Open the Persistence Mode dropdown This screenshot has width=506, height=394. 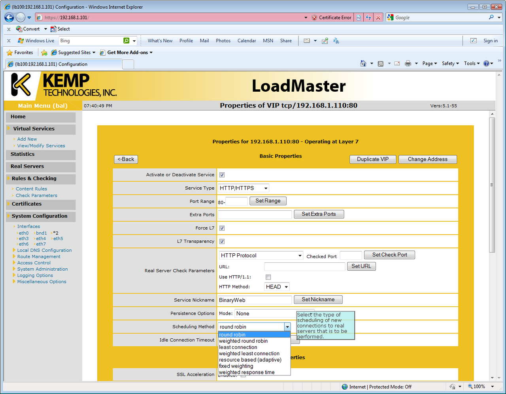[x=274, y=313]
